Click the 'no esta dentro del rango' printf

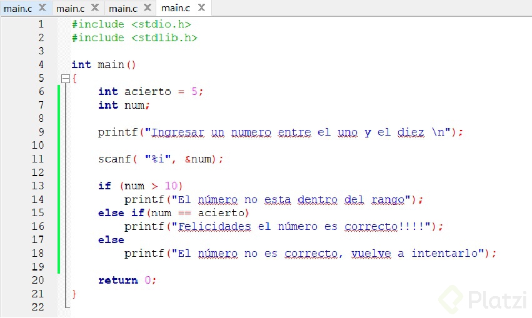click(273, 200)
